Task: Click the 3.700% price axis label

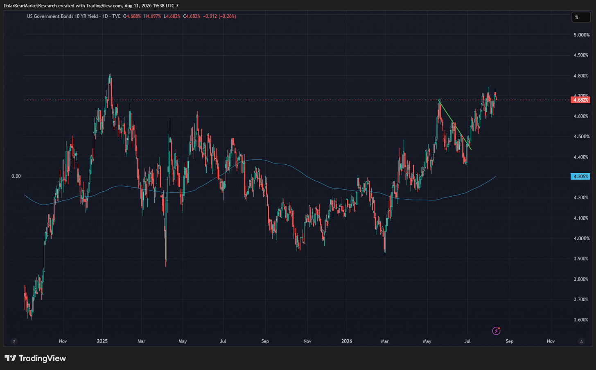Action: pos(581,300)
